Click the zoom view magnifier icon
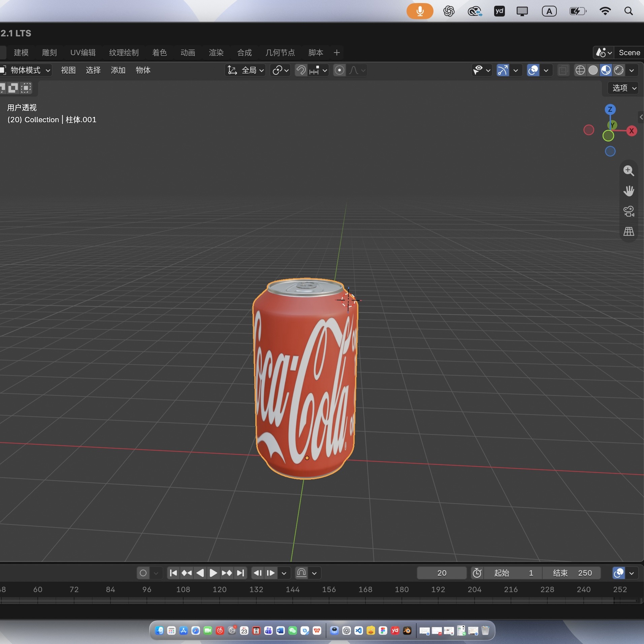644x644 pixels. click(629, 171)
